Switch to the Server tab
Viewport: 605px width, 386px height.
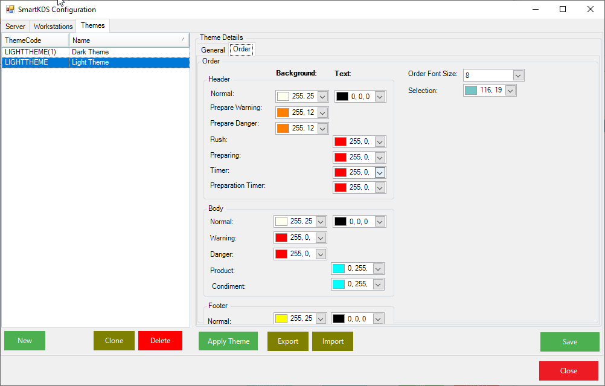click(16, 27)
